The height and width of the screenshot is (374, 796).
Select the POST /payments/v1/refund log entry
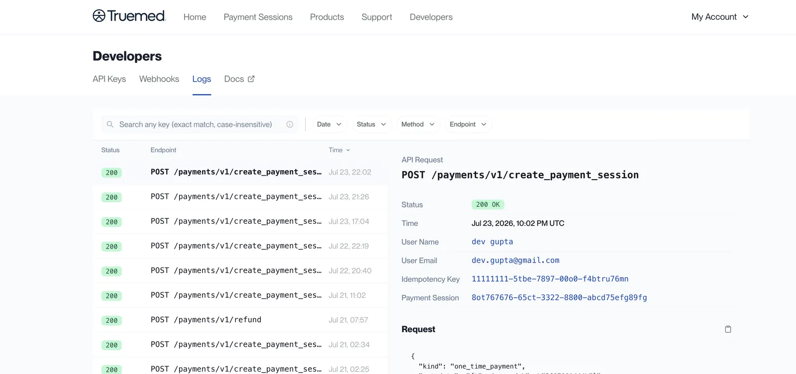pyautogui.click(x=240, y=320)
